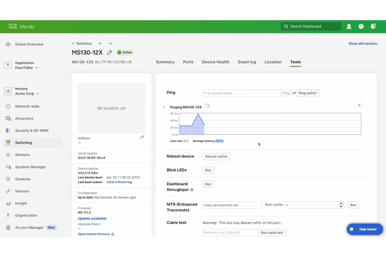Click the IP or domain name field
Viewport: 386px width, 257px height.
(242, 93)
